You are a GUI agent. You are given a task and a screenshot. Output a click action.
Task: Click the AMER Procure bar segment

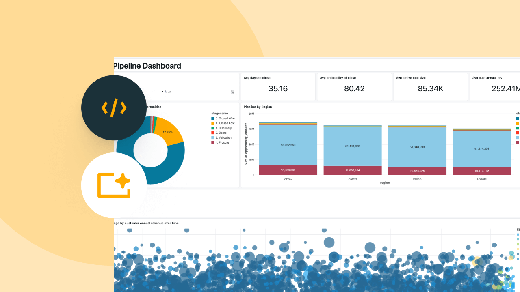tap(352, 170)
